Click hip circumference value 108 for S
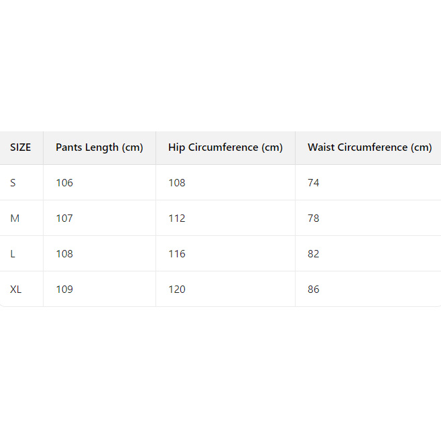Image resolution: width=441 pixels, height=441 pixels. click(177, 183)
